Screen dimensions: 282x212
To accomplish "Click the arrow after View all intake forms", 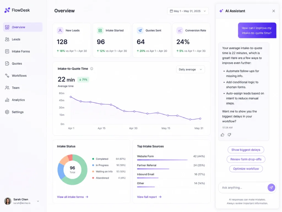I will [87, 197].
